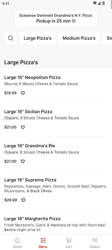This screenshot has width=112, height=250.
Task: Open Home from the bottom bar
Action: coord(17,243)
